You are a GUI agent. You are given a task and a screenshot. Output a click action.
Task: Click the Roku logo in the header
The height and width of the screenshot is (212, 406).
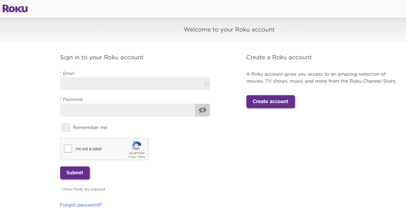[x=15, y=8]
